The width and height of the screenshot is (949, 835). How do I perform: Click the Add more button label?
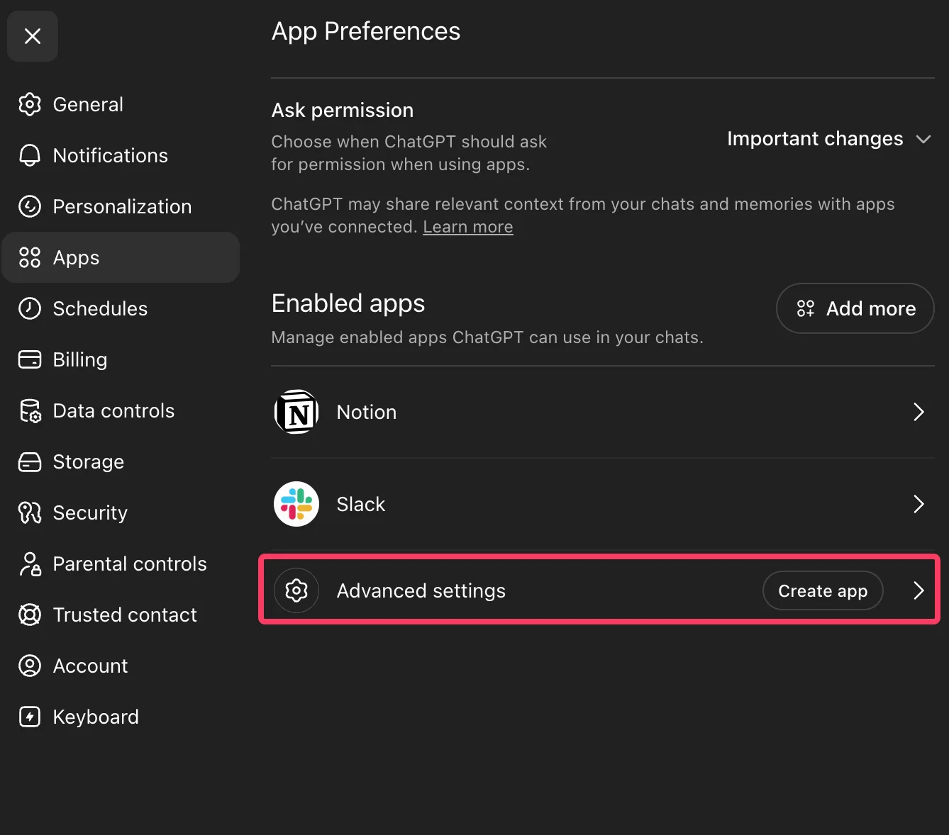871,308
